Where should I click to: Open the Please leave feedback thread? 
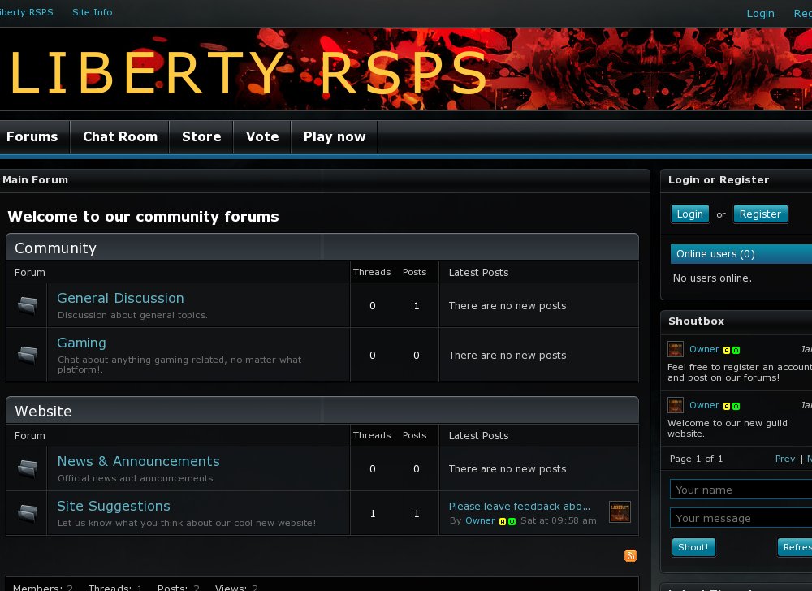click(518, 506)
